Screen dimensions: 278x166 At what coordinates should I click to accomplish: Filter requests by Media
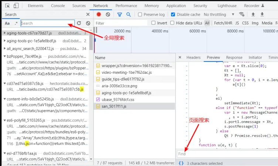tap(267, 23)
